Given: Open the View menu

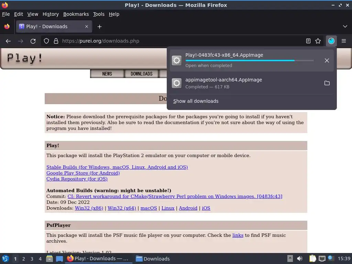Looking at the screenshot, I should click(33, 14).
